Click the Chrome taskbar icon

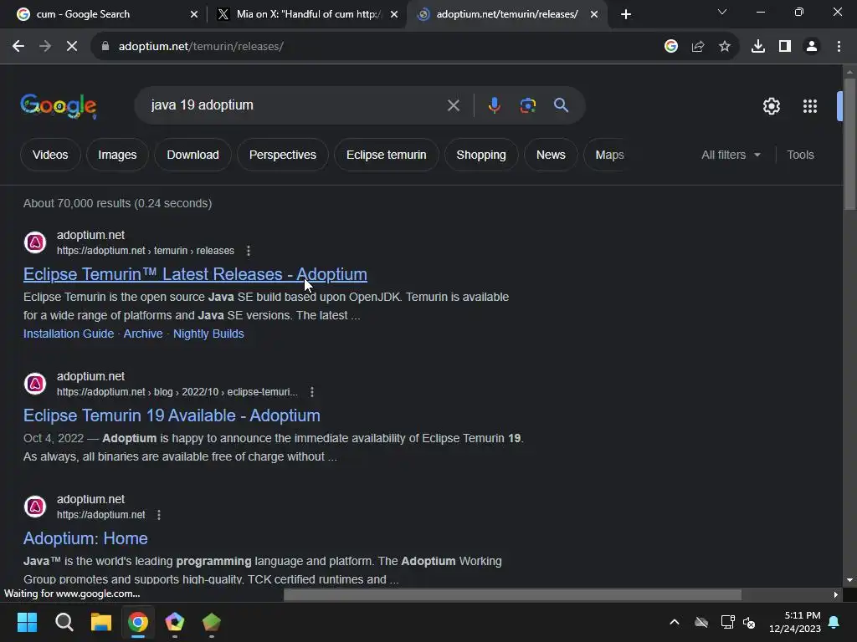pyautogui.click(x=138, y=622)
